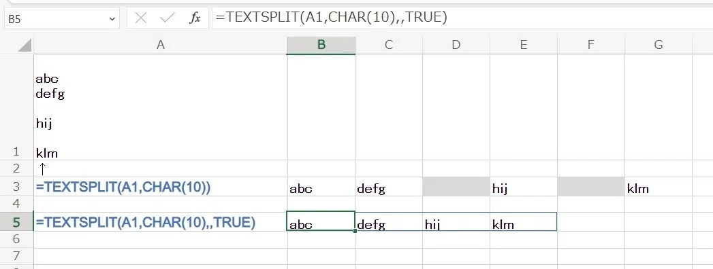Click active cell B5 containing abc
This screenshot has width=713, height=269.
tap(321, 221)
